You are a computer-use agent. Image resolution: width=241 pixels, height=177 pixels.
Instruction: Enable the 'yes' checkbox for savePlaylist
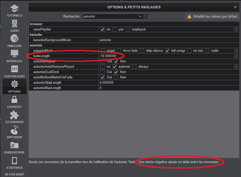(115, 29)
